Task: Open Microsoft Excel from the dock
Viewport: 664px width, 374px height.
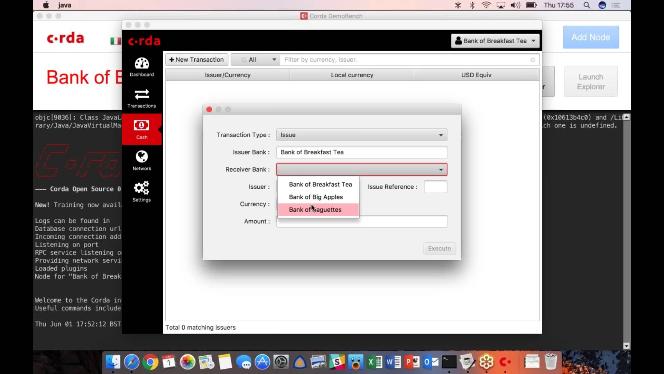Action: point(375,362)
